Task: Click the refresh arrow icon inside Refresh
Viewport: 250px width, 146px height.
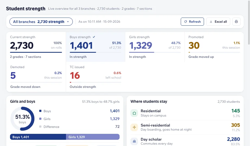Action: [186, 22]
